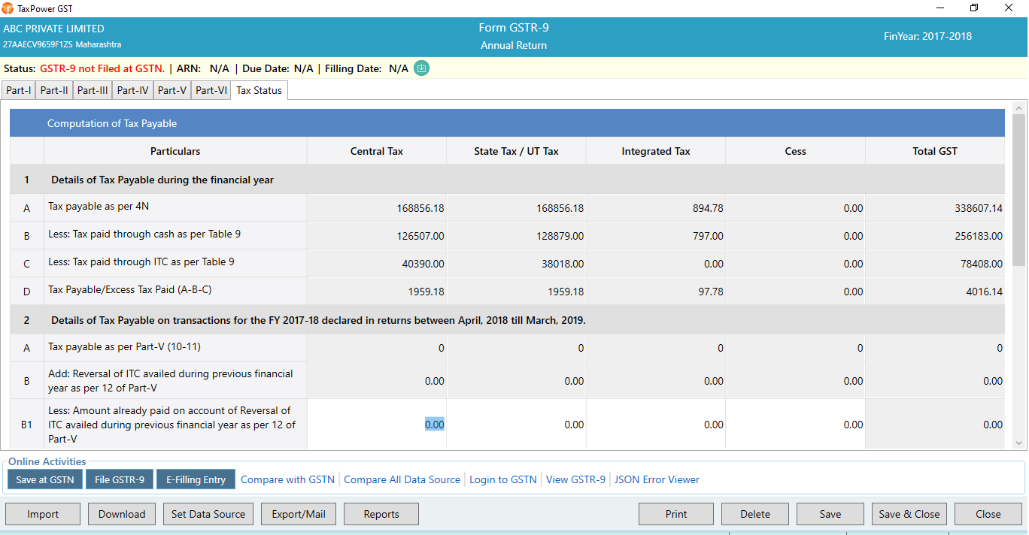Open the JSON Error Viewer link
The image size is (1029, 535).
coord(657,479)
